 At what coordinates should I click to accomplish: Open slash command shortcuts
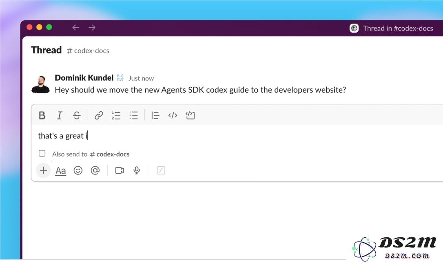161,170
